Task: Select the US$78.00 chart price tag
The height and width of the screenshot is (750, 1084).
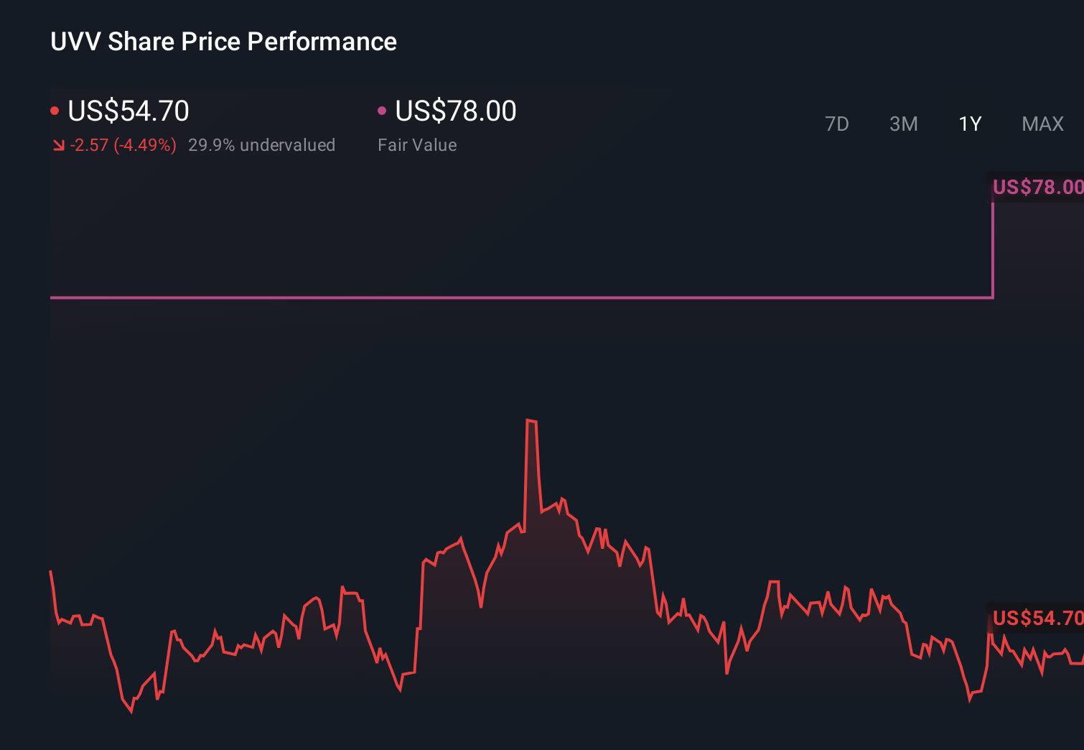Action: (x=1037, y=187)
